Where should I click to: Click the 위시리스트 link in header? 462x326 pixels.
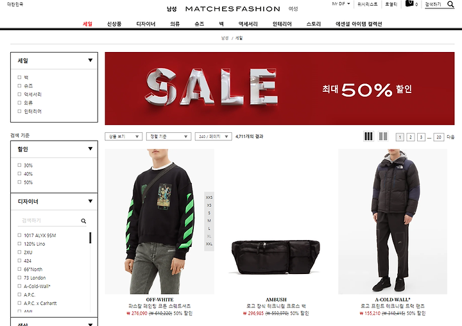point(367,4)
